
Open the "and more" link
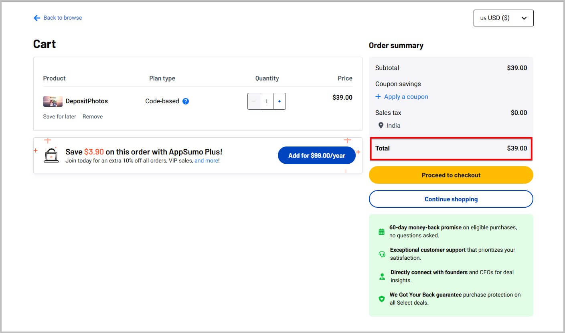click(206, 161)
